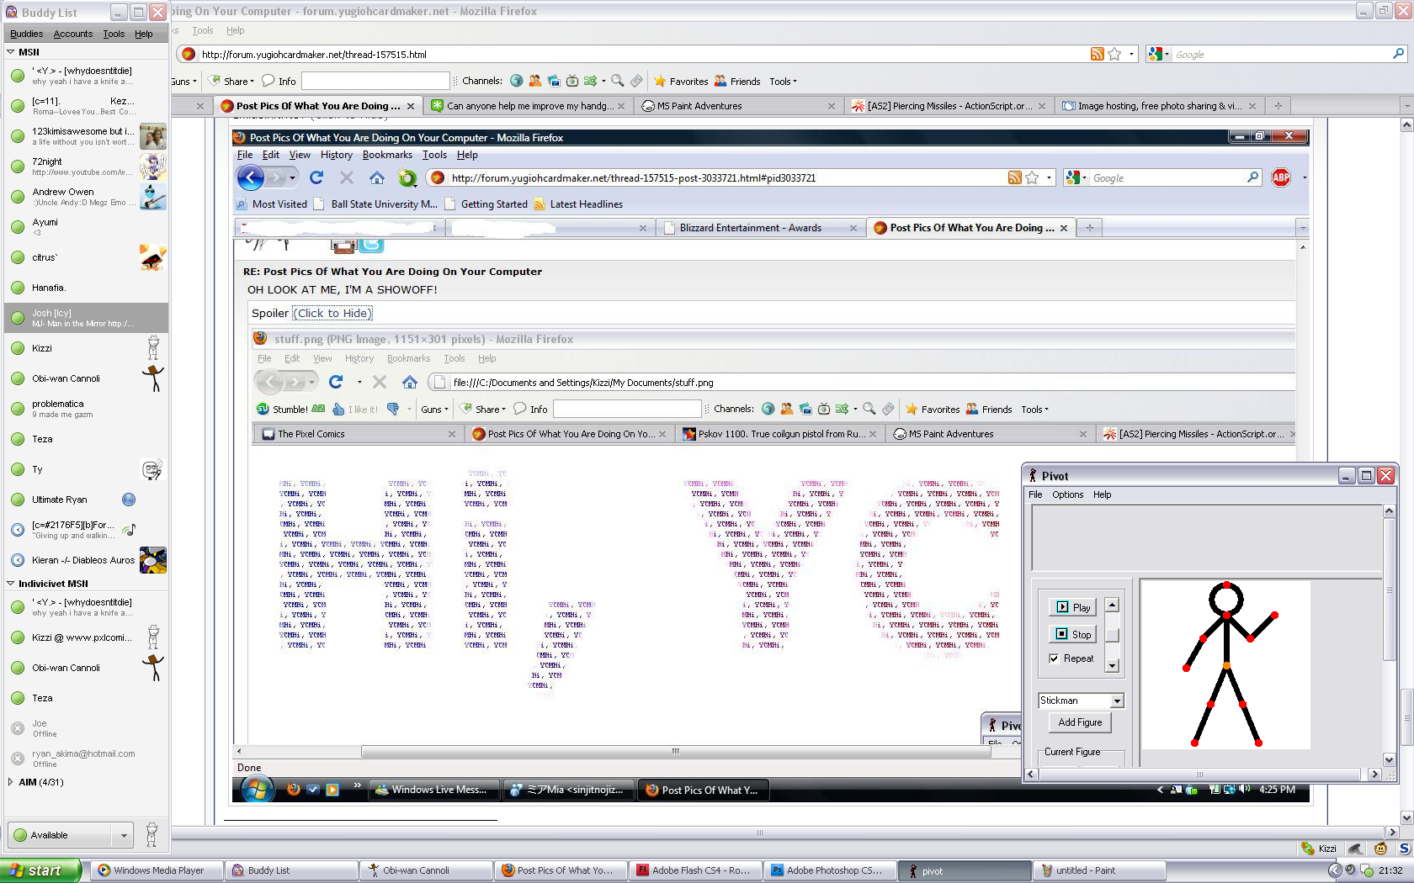The width and height of the screenshot is (1414, 883).
Task: Open the Stickman figure dropdown
Action: [x=1117, y=701]
